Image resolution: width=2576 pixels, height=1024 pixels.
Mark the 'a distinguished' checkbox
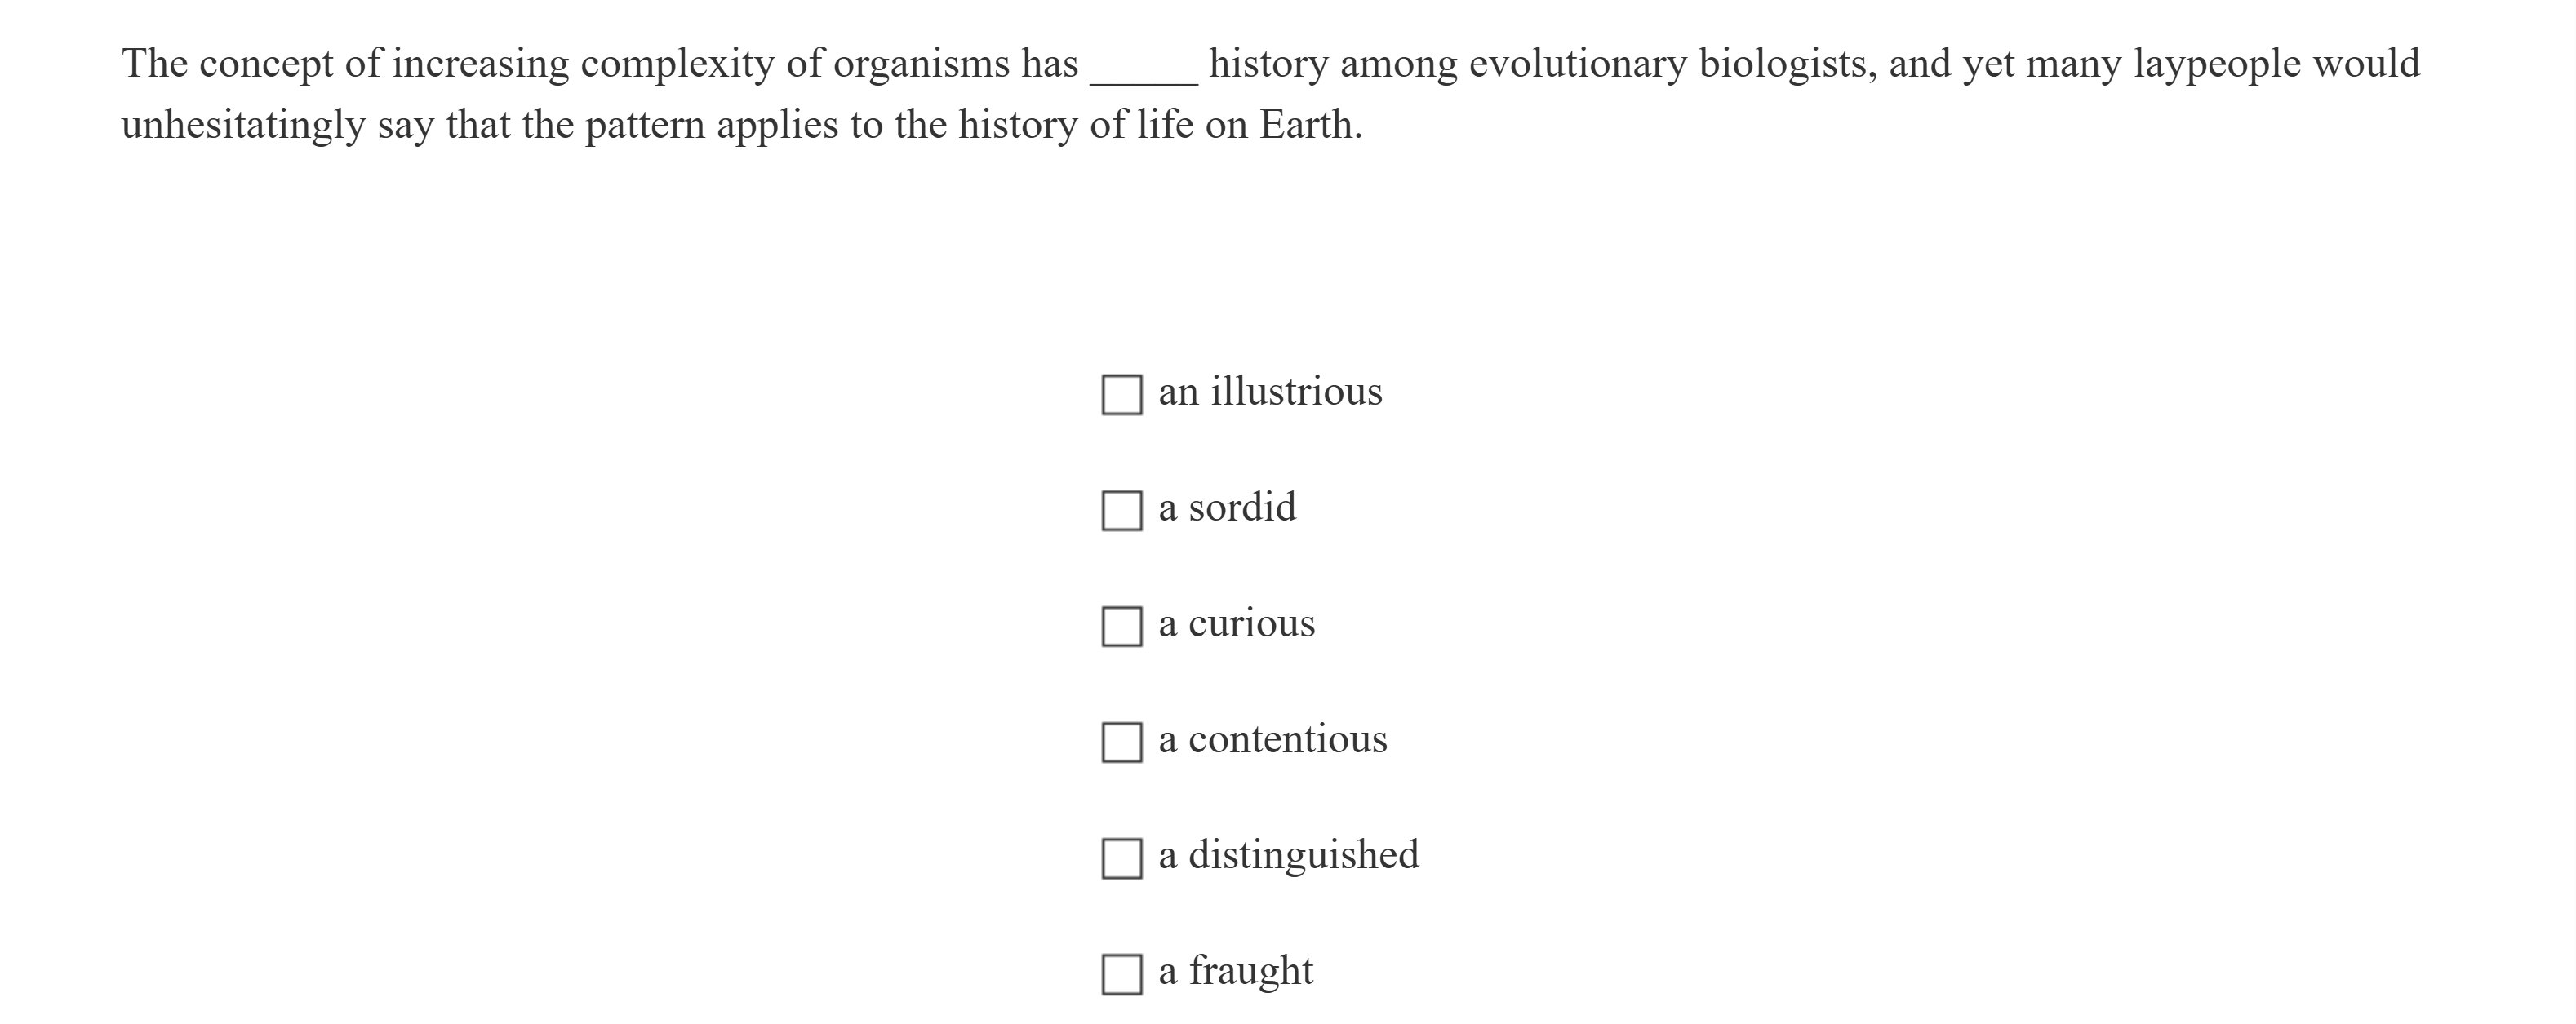(x=1121, y=858)
